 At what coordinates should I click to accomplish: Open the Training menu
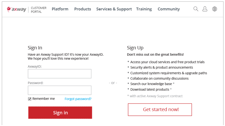click(144, 9)
